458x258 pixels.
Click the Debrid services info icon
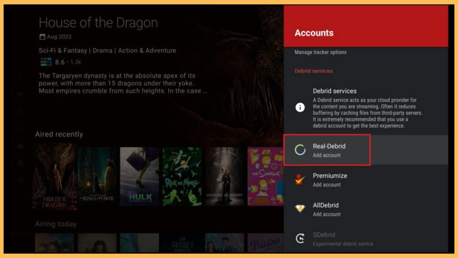(301, 107)
